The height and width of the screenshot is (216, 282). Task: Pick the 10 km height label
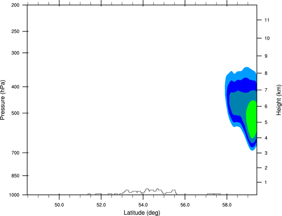267,38
